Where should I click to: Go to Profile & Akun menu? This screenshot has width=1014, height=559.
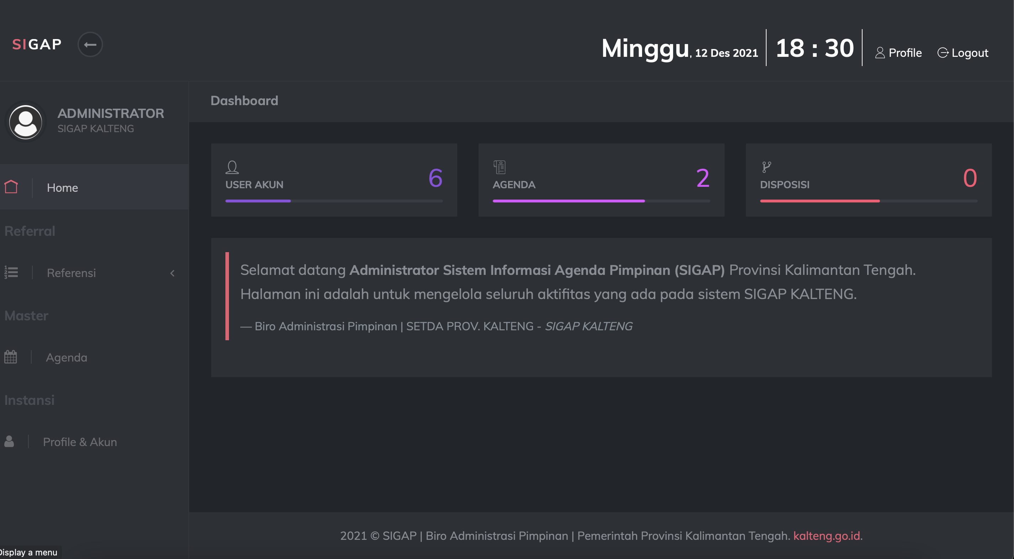tap(80, 442)
